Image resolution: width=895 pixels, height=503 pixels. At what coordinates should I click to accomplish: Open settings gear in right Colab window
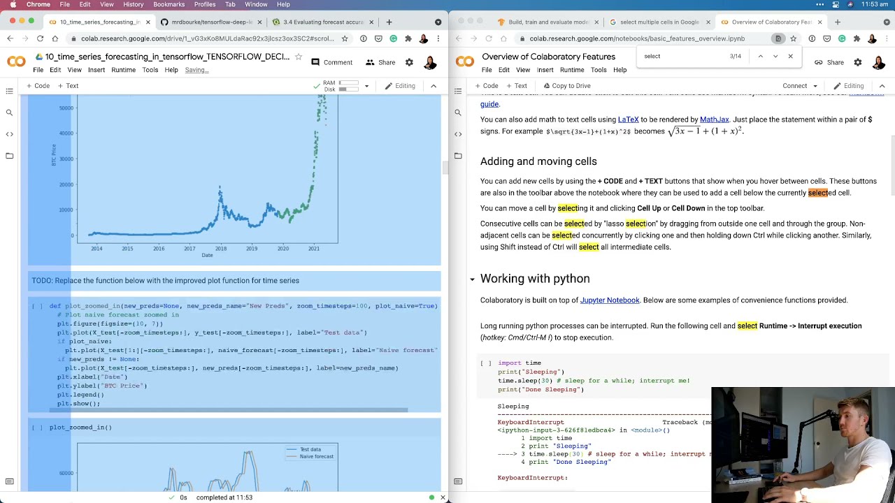tap(858, 62)
